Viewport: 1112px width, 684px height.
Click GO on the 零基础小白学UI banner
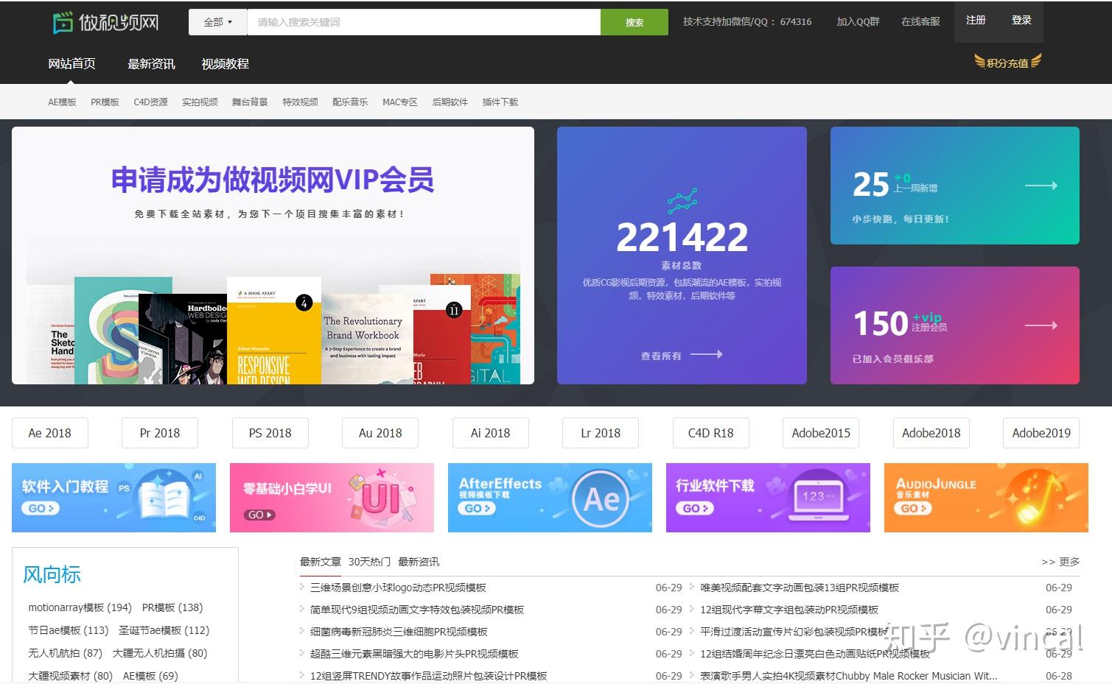tap(259, 515)
